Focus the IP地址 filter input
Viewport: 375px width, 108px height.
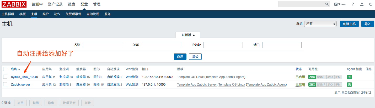tap(223, 45)
